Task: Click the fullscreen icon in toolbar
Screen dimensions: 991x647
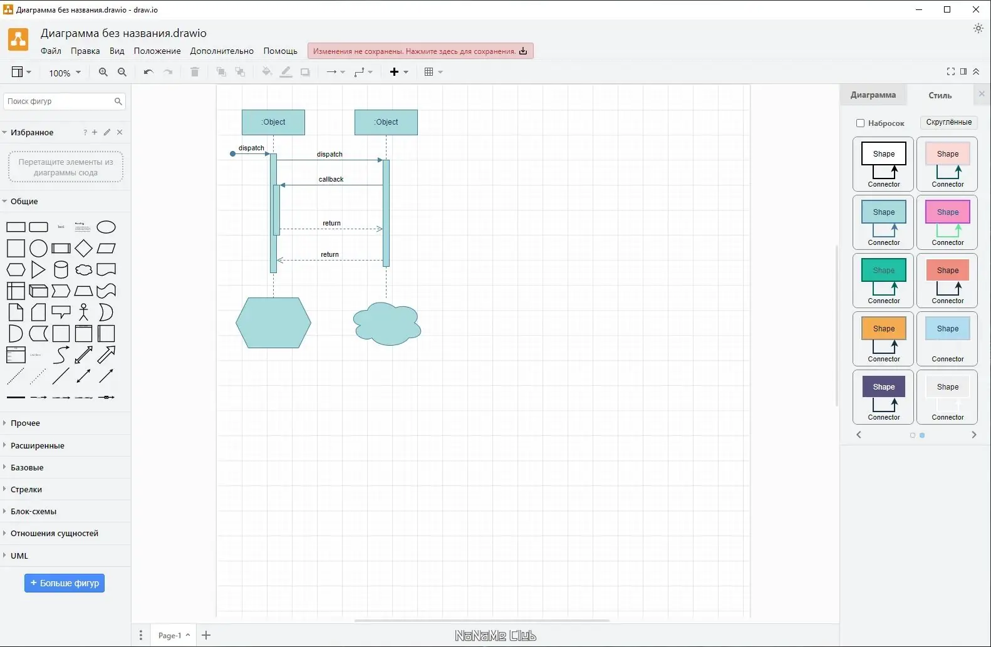Action: (x=951, y=71)
